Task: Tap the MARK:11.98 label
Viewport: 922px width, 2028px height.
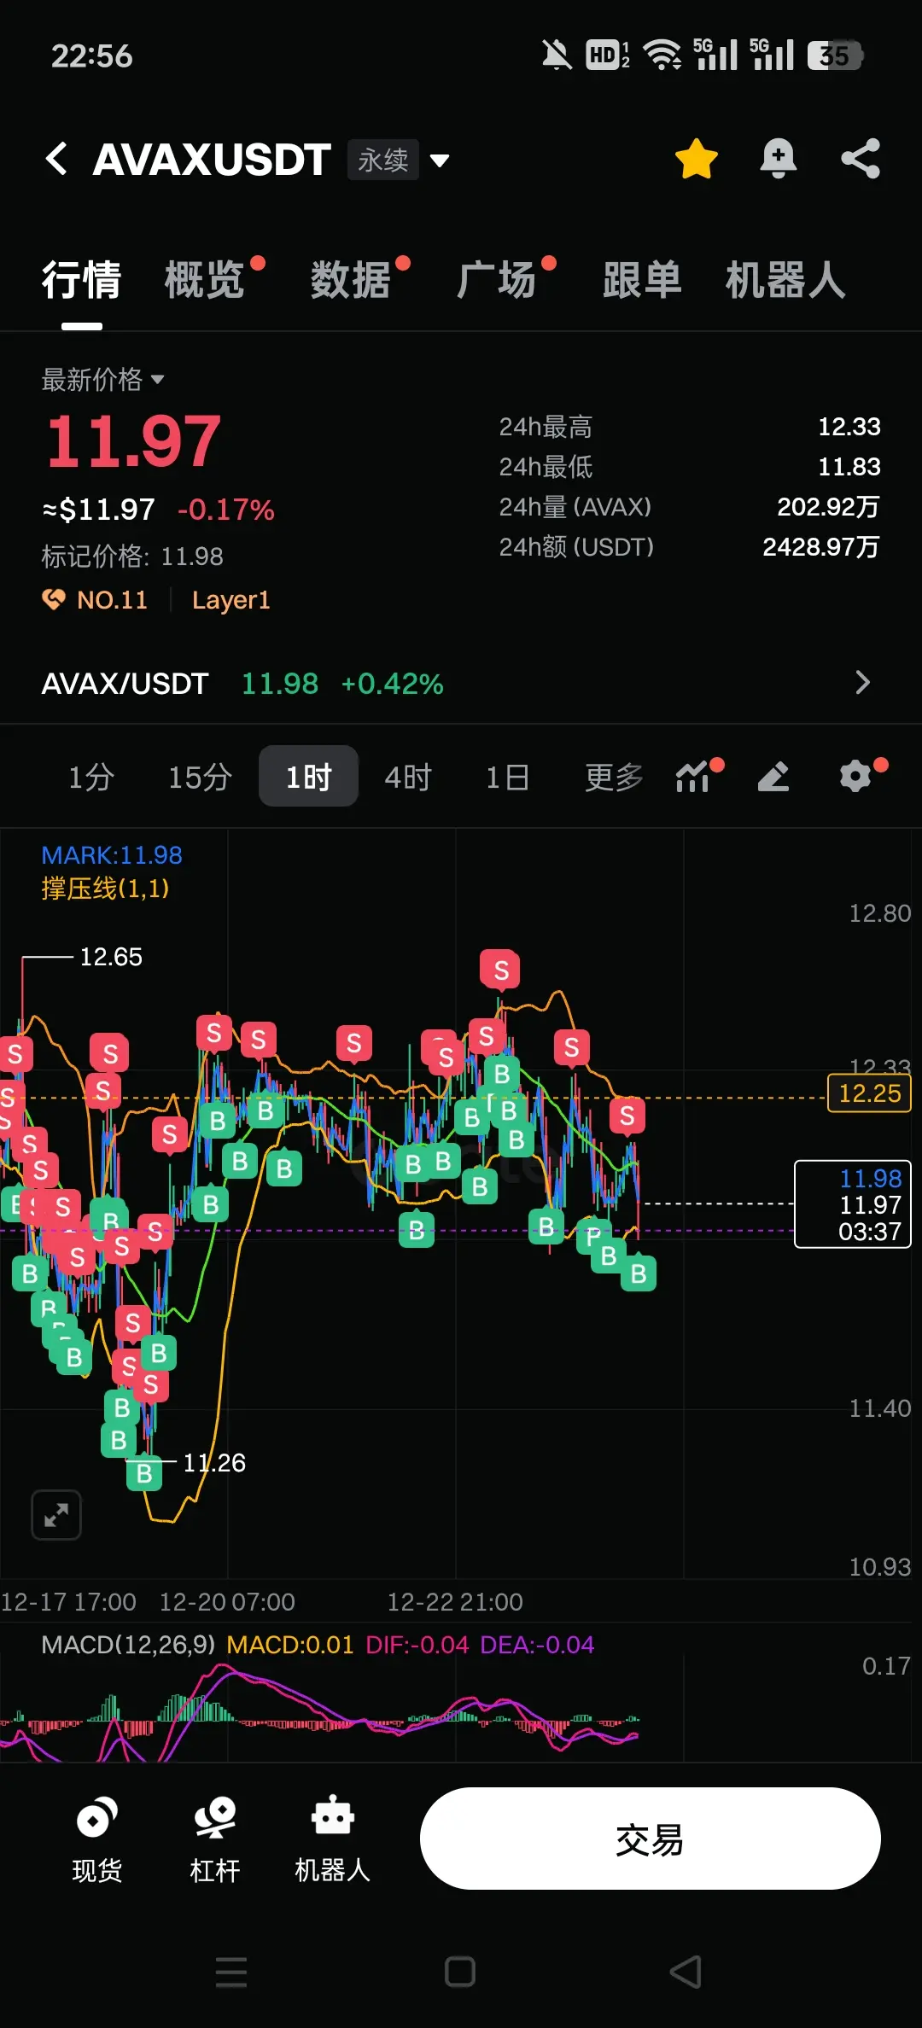Action: coord(112,855)
